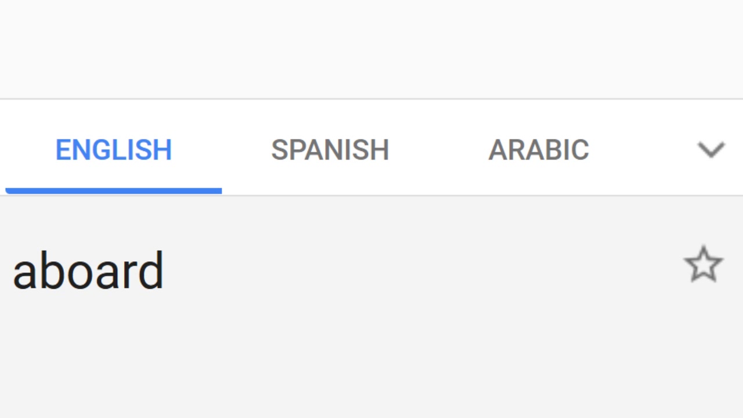This screenshot has height=418, width=743.
Task: Star the "aboard" translation
Action: (x=704, y=265)
